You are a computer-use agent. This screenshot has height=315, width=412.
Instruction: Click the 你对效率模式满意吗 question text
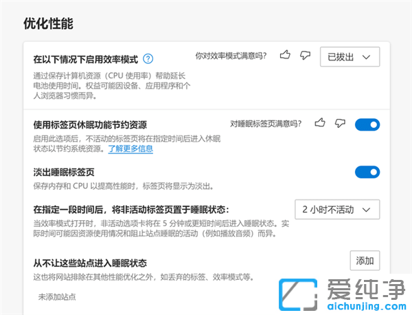click(x=231, y=55)
